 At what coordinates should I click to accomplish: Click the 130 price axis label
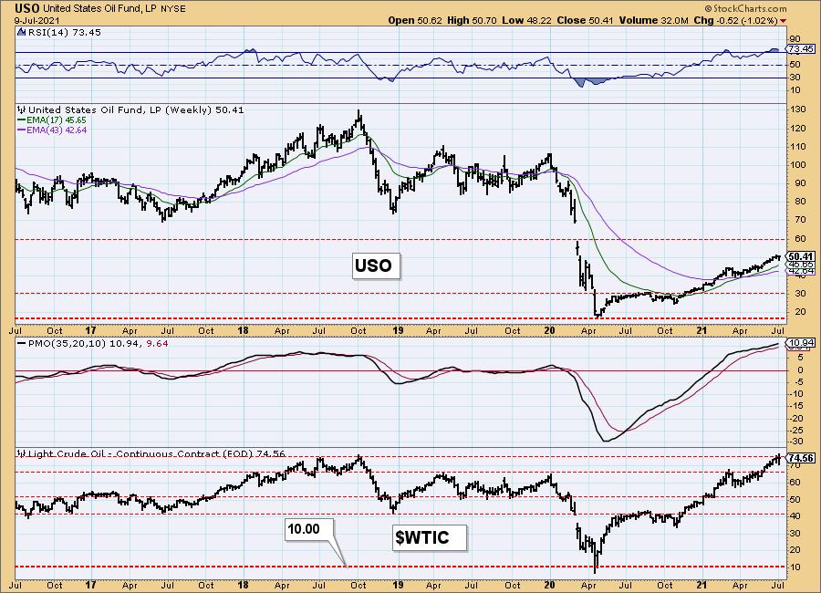(x=798, y=109)
